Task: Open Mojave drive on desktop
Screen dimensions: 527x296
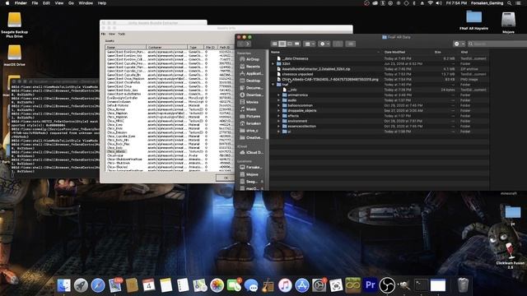Action: pos(508,22)
